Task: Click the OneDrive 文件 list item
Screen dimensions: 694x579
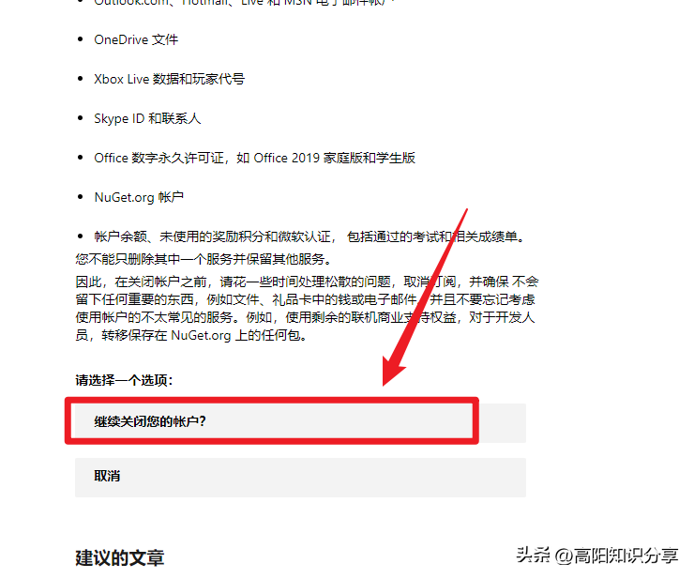Action: pos(136,39)
